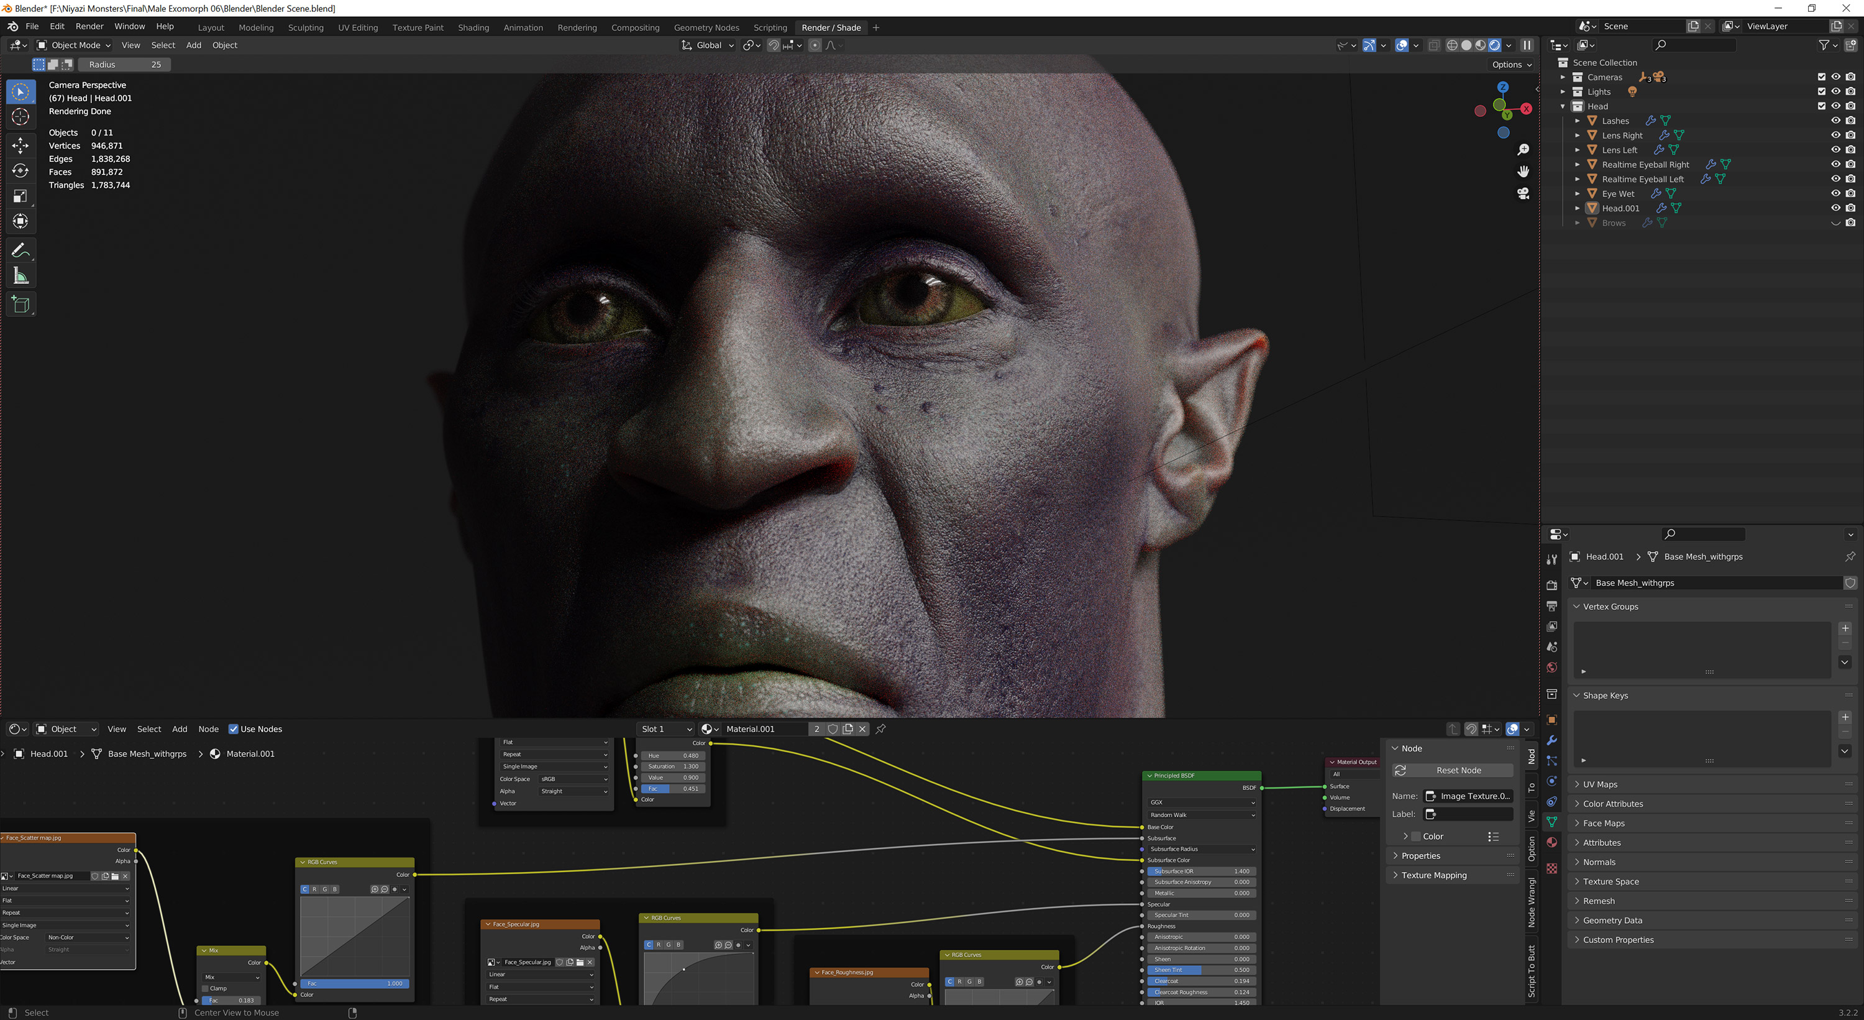The height and width of the screenshot is (1020, 1864).
Task: Click the zoom view magnifier icon
Action: click(x=1523, y=149)
